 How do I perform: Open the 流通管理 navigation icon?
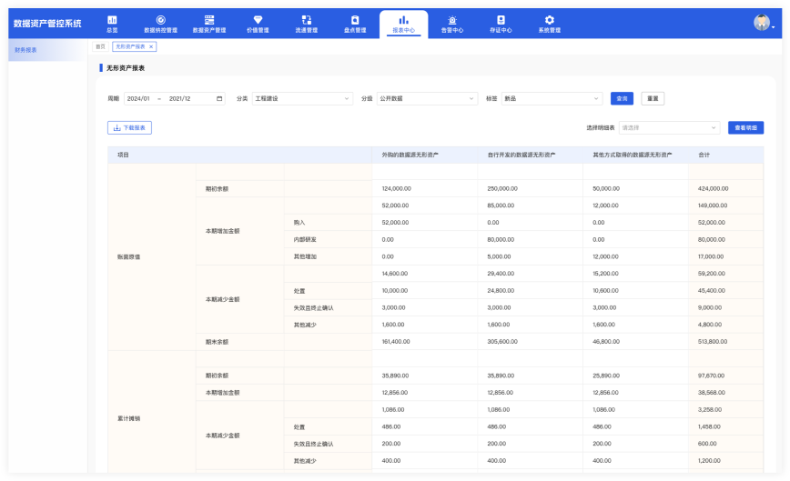pos(307,19)
